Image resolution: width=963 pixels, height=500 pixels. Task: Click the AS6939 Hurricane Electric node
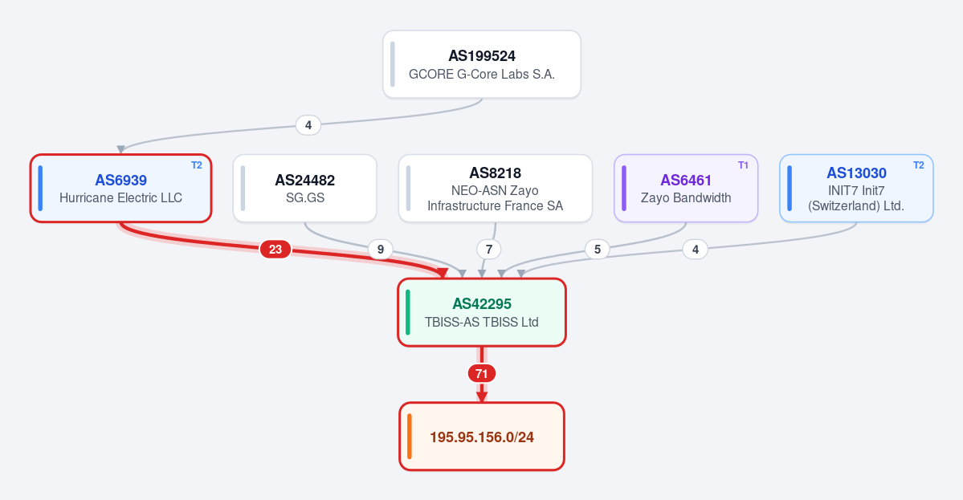(x=121, y=189)
